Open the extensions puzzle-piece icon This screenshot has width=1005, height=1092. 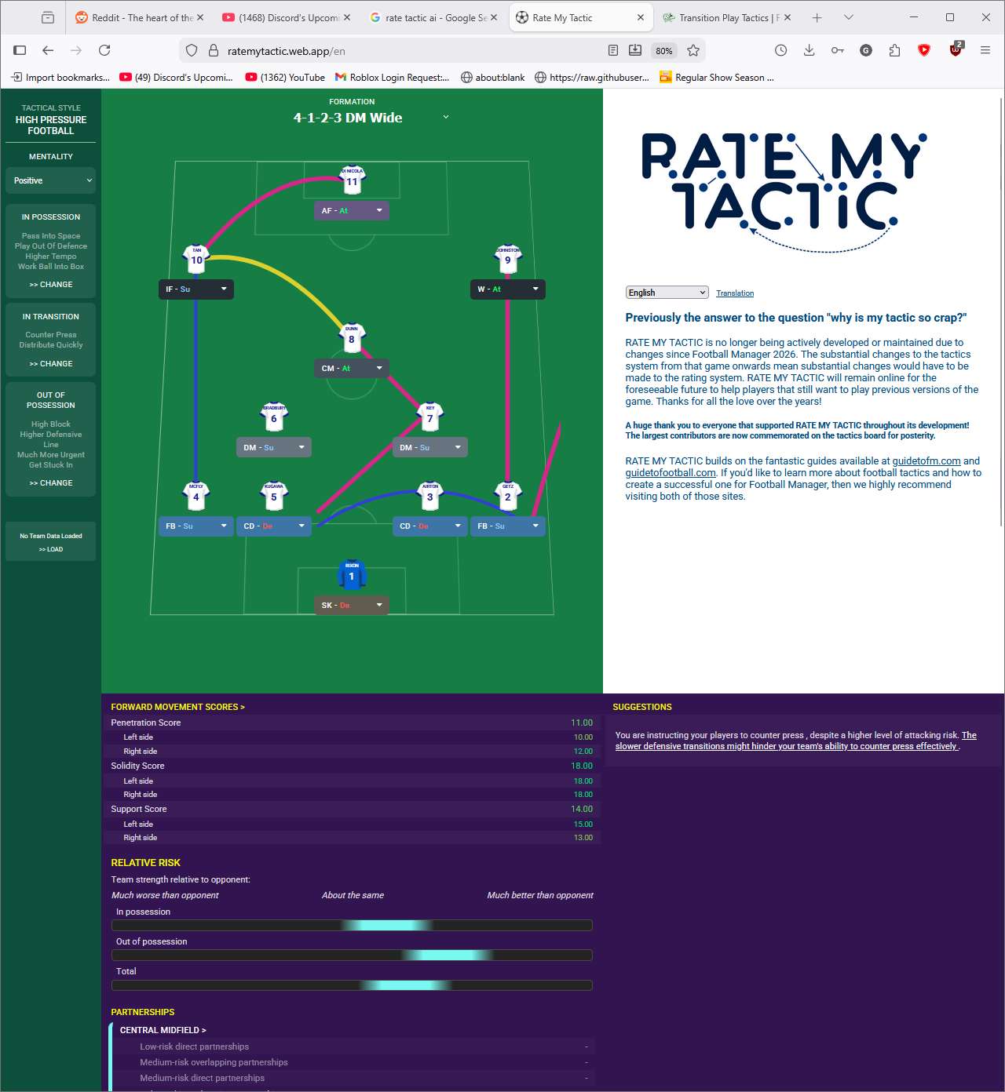894,49
